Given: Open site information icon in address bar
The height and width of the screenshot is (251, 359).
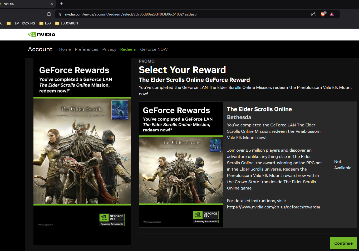Looking at the screenshot, I should click(x=59, y=14).
